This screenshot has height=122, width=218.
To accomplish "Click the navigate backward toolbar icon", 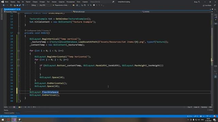I will (x=3, y=5).
